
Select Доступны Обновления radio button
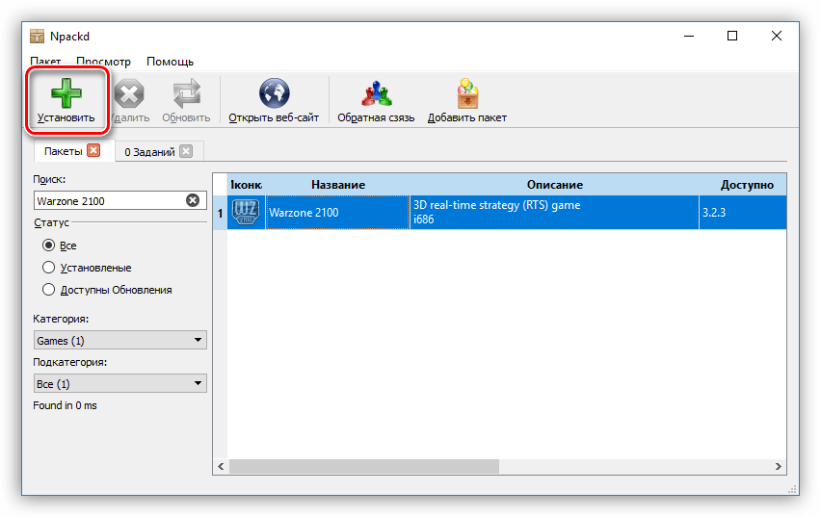[49, 290]
